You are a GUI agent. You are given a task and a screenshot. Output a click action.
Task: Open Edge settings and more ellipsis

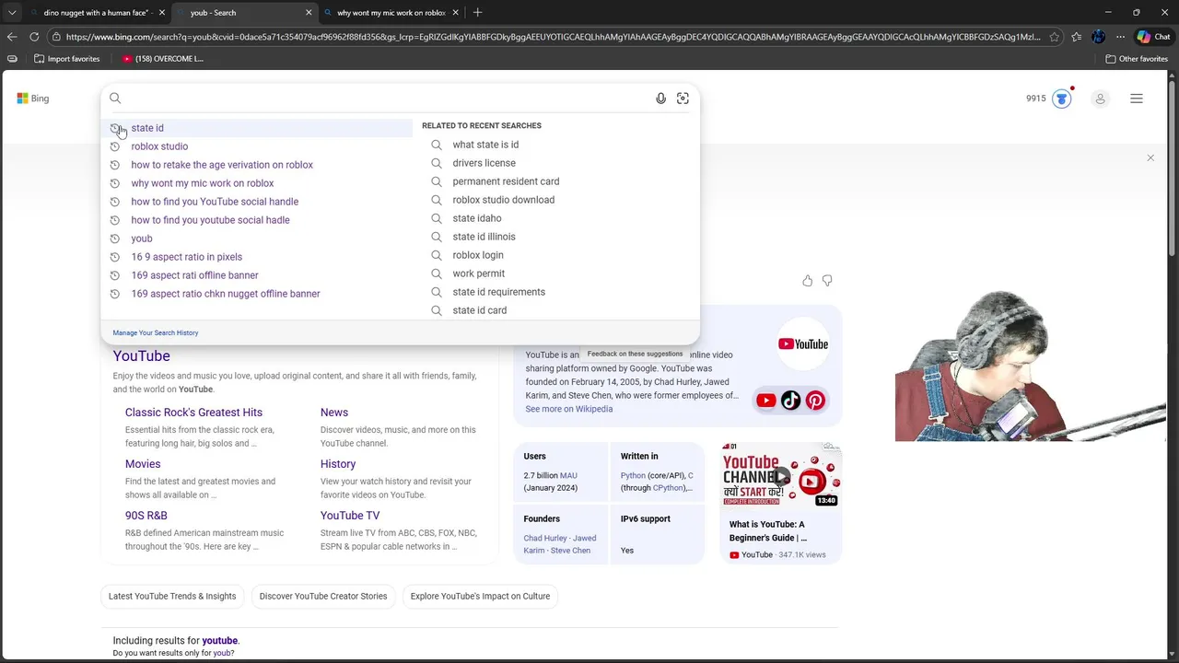click(x=1120, y=37)
